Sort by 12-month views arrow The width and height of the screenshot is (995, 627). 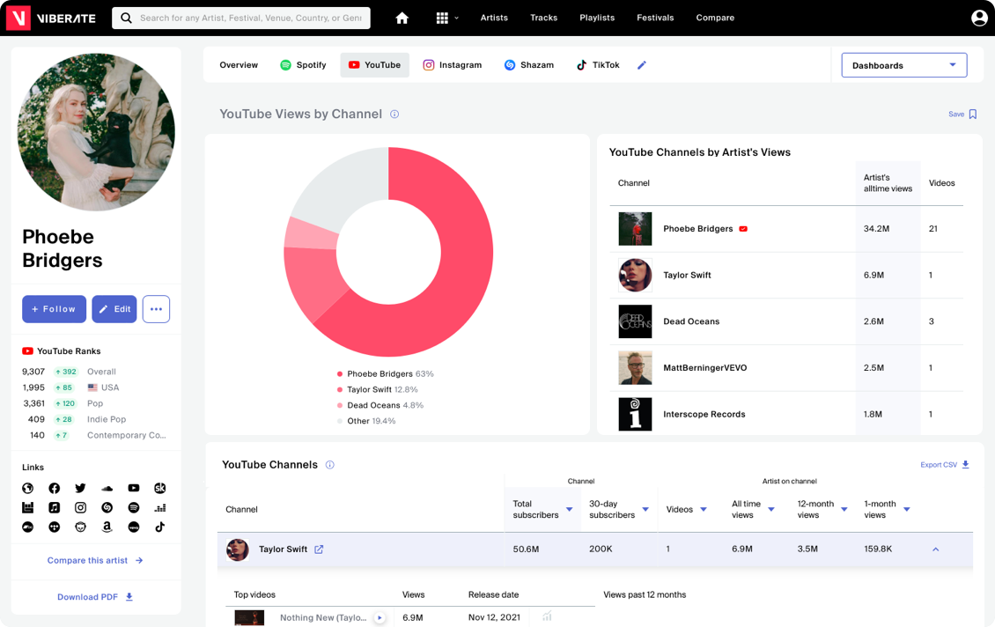pyautogui.click(x=844, y=510)
